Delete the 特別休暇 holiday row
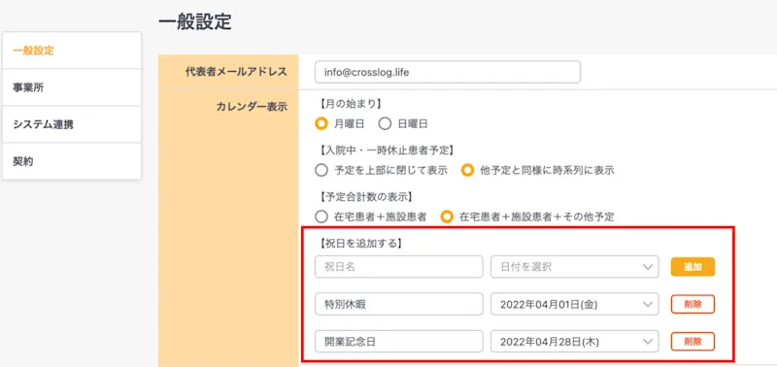The image size is (777, 367). pyautogui.click(x=693, y=304)
